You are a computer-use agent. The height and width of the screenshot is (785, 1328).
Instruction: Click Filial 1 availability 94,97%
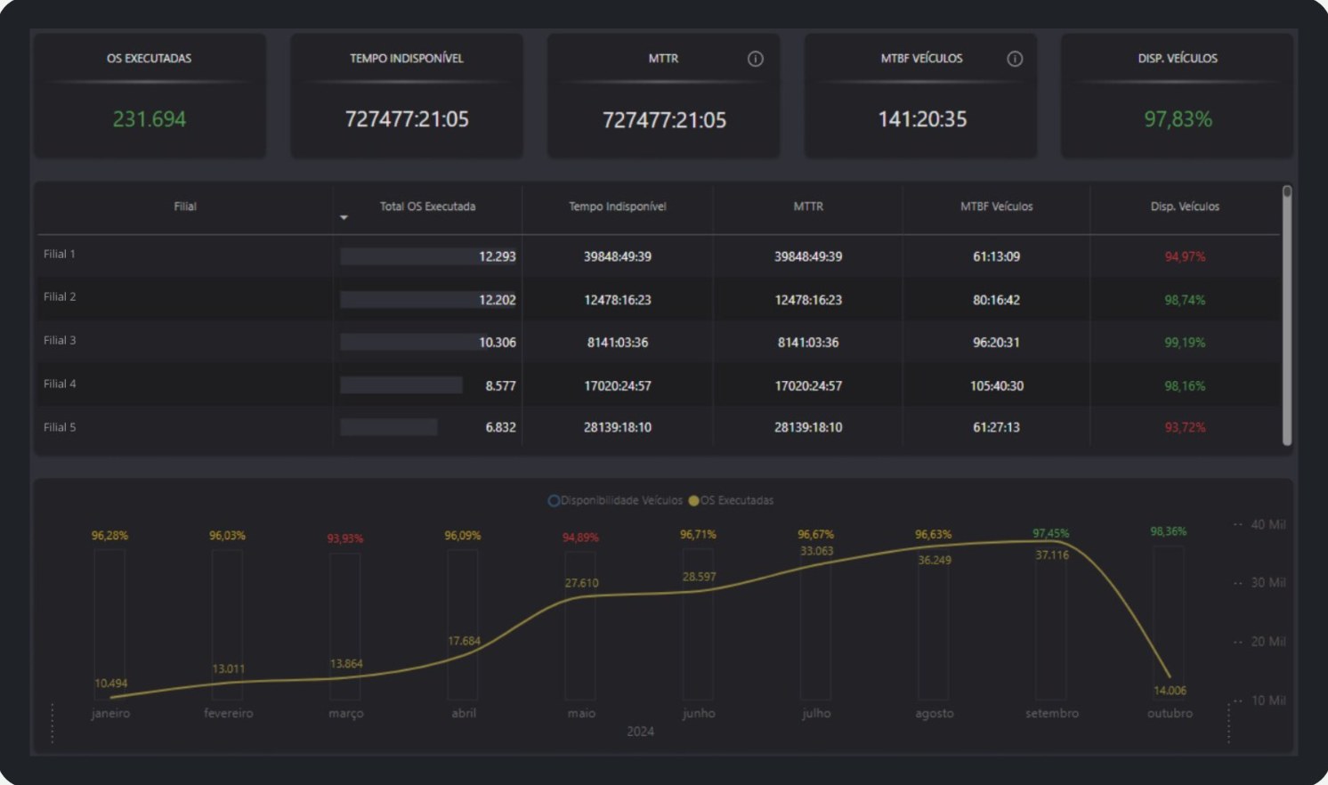(x=1185, y=256)
